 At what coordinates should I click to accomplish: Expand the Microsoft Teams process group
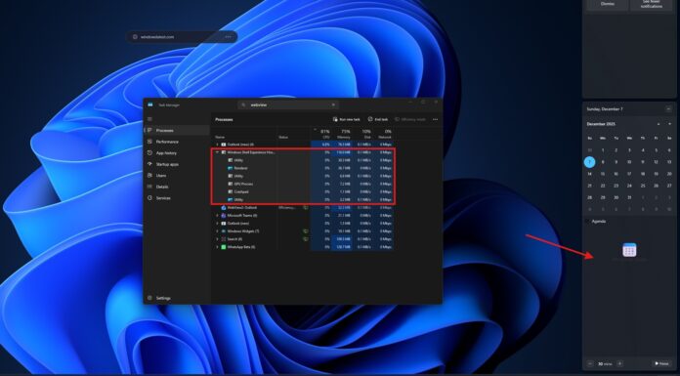coord(217,215)
